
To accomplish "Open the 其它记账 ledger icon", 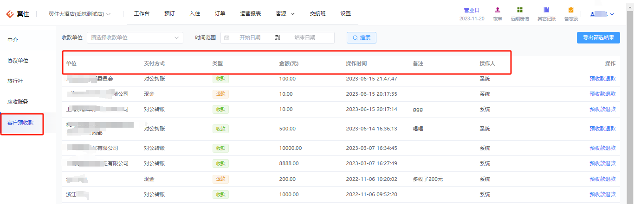I will [x=546, y=10].
